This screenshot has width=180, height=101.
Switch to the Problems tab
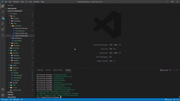40,70
